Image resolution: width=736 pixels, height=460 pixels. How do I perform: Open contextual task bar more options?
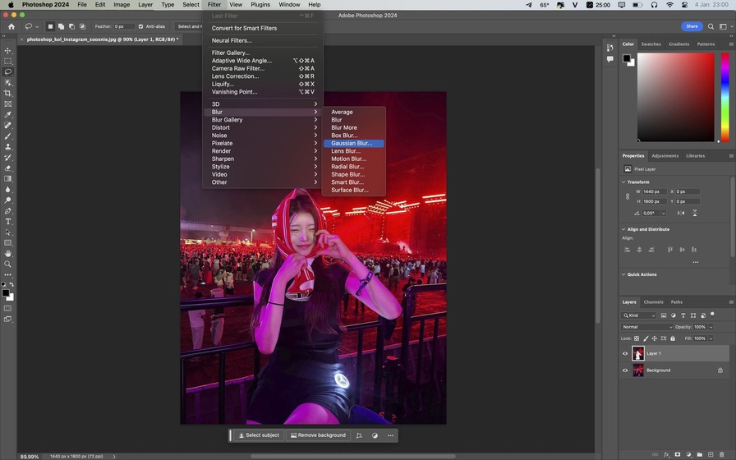click(x=390, y=435)
